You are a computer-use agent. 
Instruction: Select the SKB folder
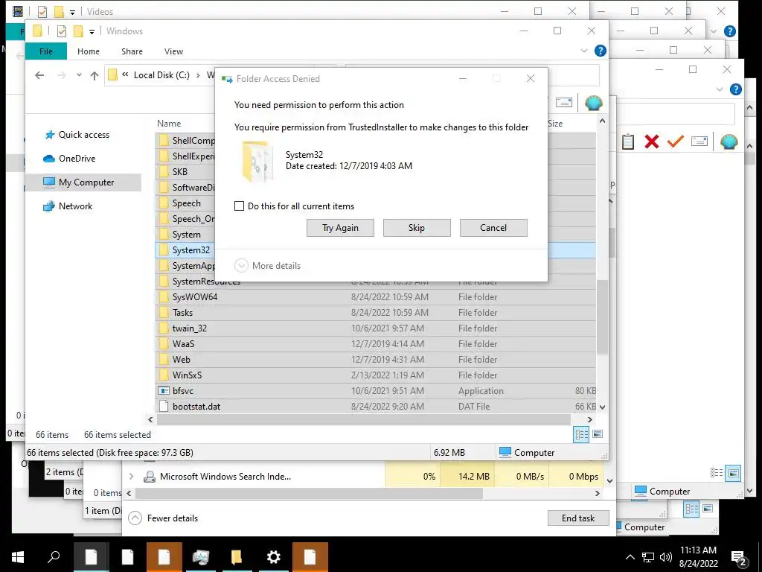point(180,172)
